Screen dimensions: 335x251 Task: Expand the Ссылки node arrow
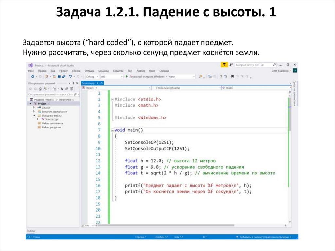tap(34, 108)
